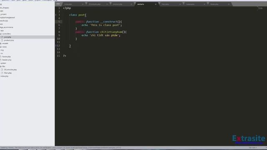Screen dimensions: 267x150
Task: Open footer.php from sidebar file tree
Action: [x=7, y=57]
